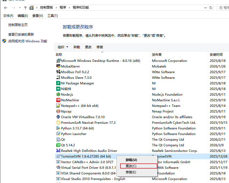This screenshot has height=183, width=229.
Task: Click the Control Panel icon in address bar
Action: 32,8
